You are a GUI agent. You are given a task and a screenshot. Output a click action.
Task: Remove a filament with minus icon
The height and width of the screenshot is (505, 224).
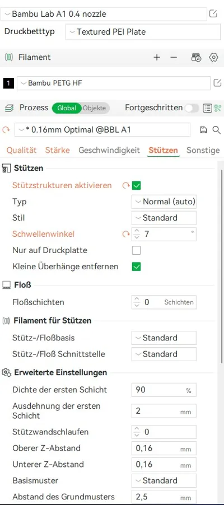point(174,57)
